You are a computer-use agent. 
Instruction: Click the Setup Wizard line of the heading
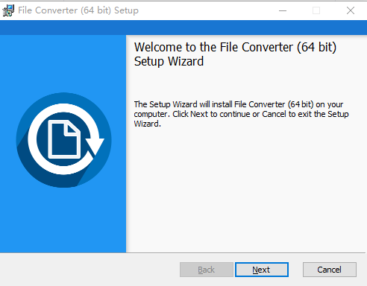[169, 61]
